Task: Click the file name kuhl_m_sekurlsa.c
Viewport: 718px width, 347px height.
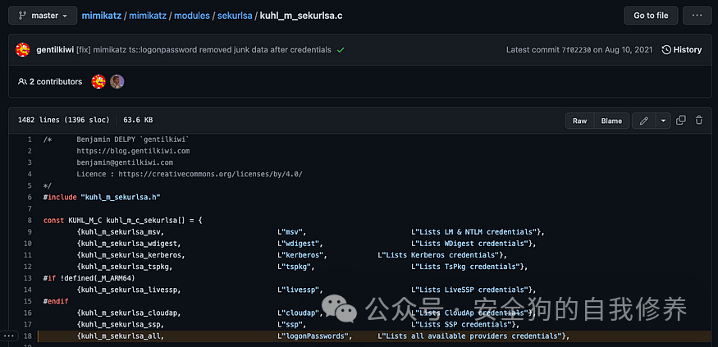Action: click(301, 16)
